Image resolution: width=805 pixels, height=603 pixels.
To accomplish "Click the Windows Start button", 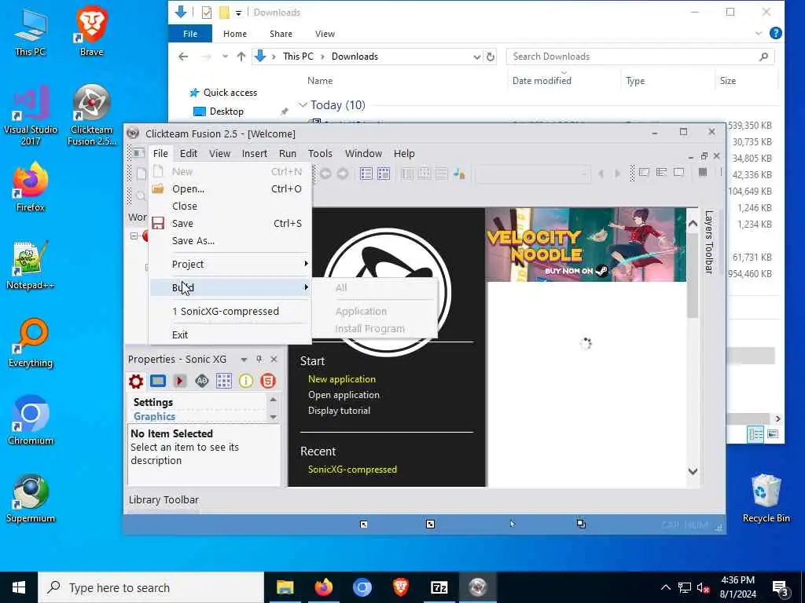I will pyautogui.click(x=19, y=587).
